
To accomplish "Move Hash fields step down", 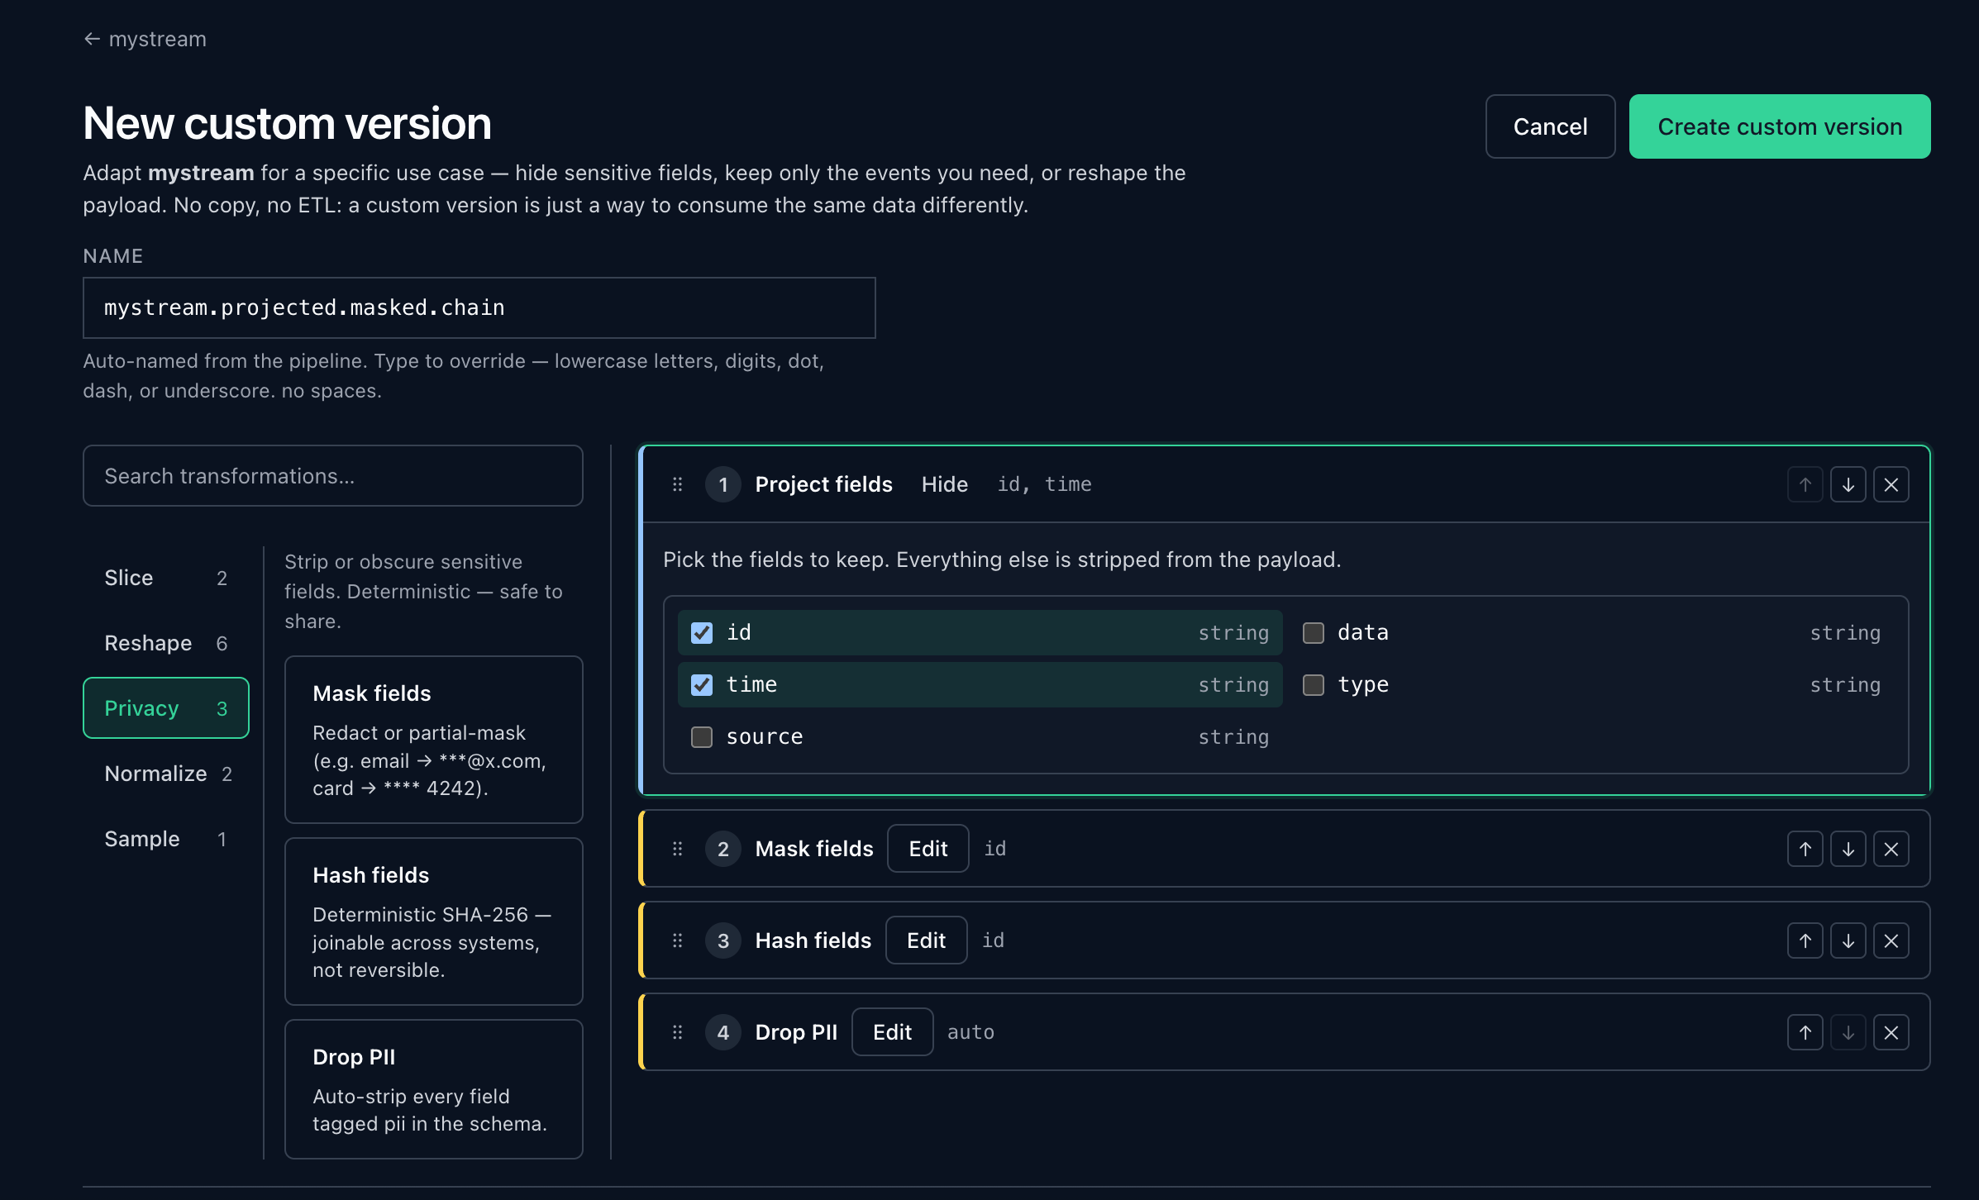I will 1848,940.
